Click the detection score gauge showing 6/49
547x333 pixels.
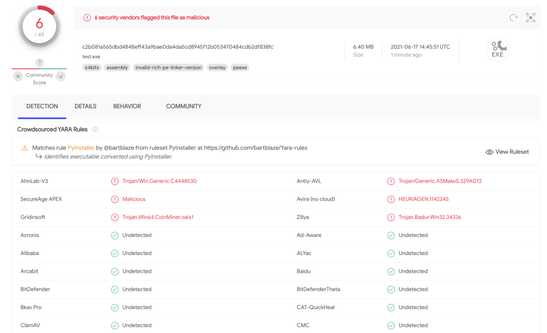[x=40, y=27]
